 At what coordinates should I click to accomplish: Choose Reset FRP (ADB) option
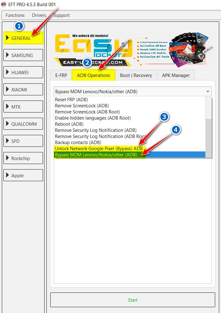pyautogui.click(x=130, y=99)
